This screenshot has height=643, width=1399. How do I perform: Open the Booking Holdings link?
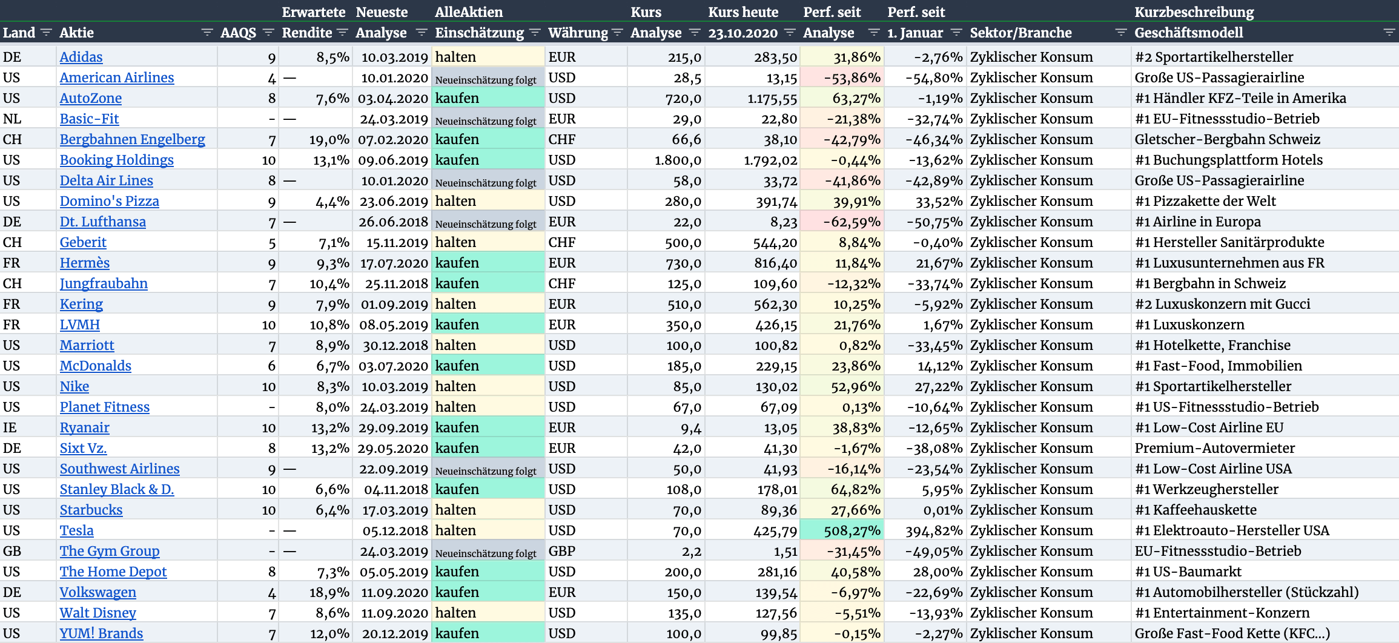[117, 160]
